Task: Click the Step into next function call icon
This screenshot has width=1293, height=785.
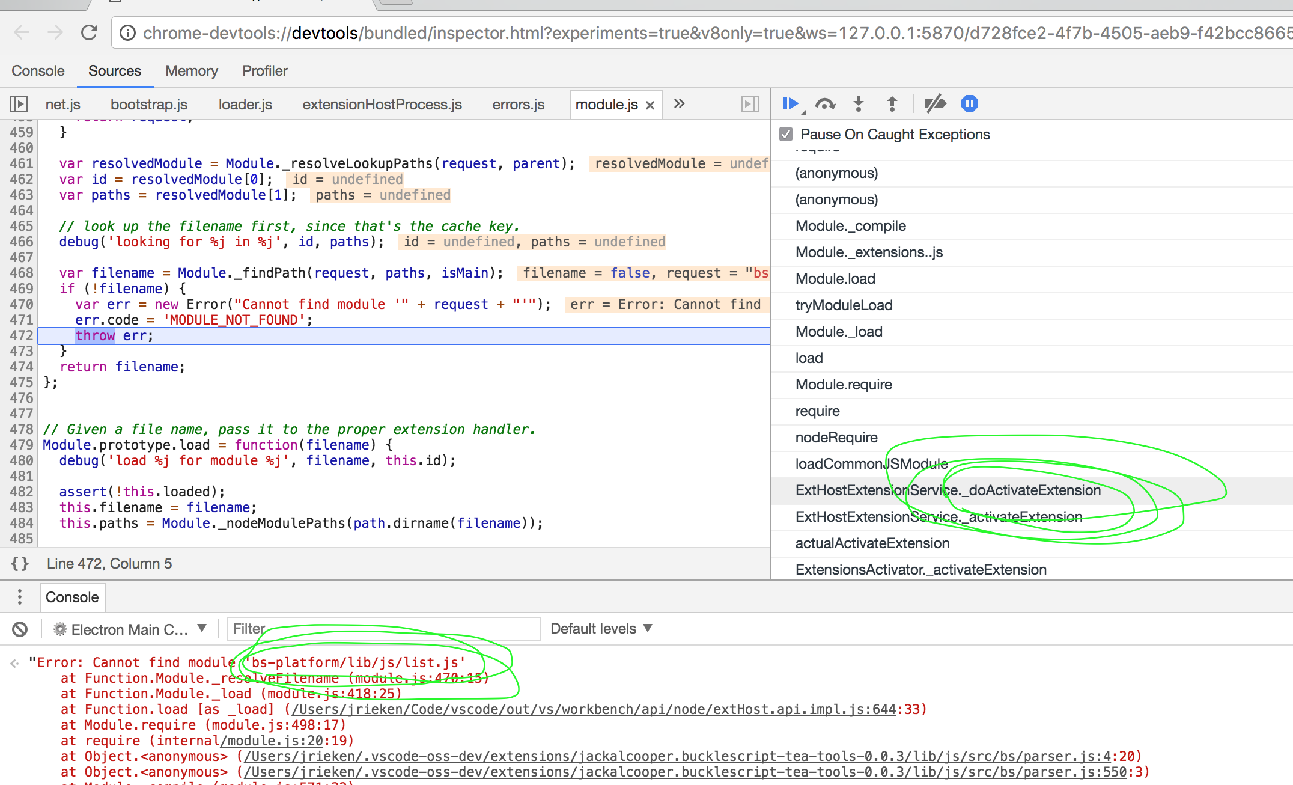Action: 859,103
